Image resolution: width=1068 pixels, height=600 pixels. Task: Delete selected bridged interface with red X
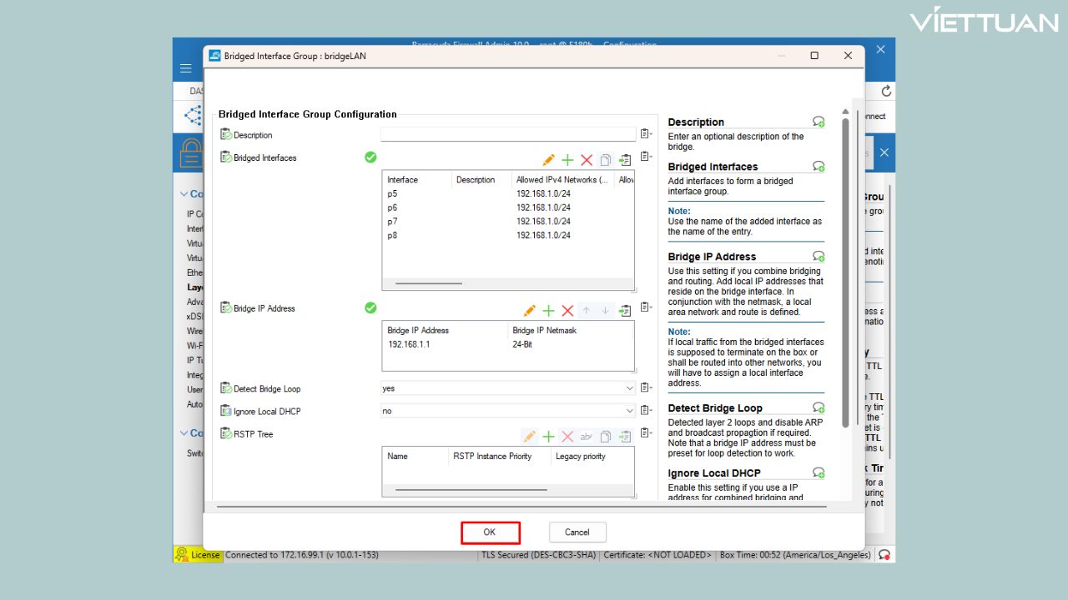click(x=587, y=160)
